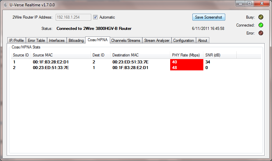Click destination MAC 00:1F:B3:28:E2:D1 cell

tap(130, 68)
